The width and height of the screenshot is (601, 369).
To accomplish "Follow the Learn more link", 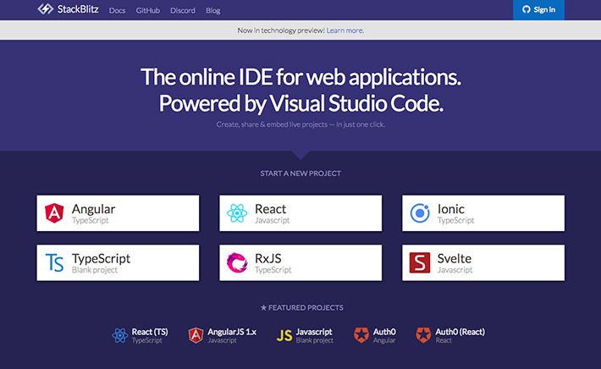I will 345,30.
